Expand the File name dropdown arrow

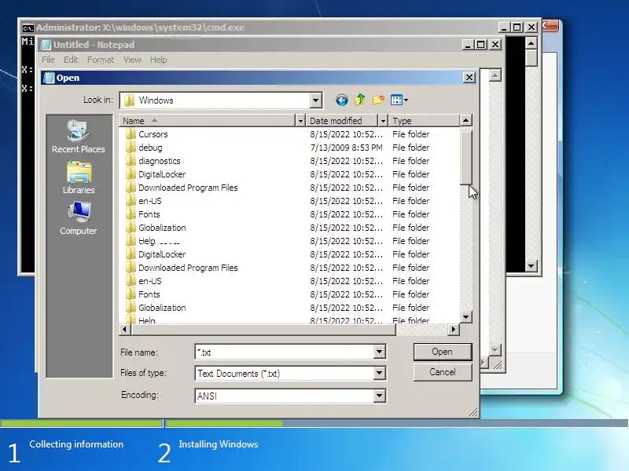point(379,352)
